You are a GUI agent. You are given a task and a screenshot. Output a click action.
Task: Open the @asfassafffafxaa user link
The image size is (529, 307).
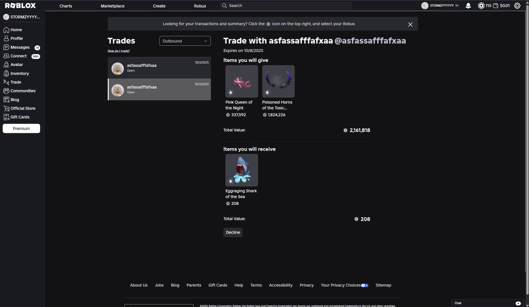(x=370, y=41)
